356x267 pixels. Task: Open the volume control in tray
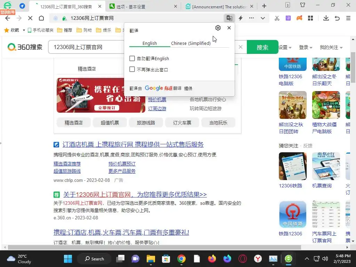(325, 259)
